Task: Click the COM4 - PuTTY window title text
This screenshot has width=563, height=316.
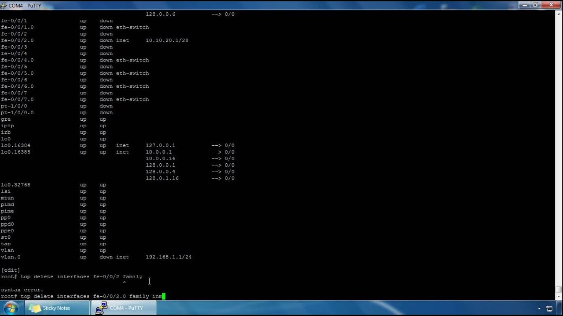Action: (x=25, y=5)
